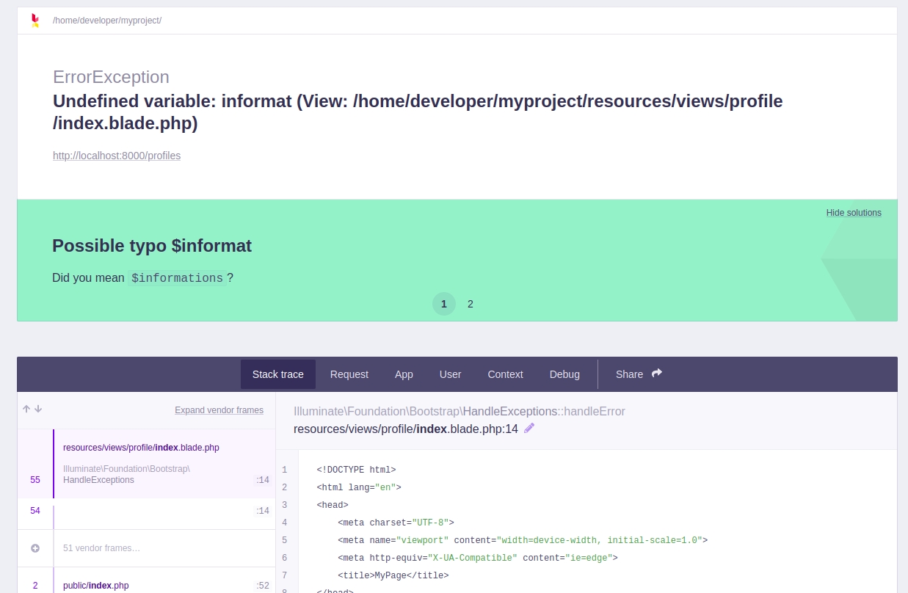
Task: Click the Ignition flame logo icon
Action: tap(35, 21)
